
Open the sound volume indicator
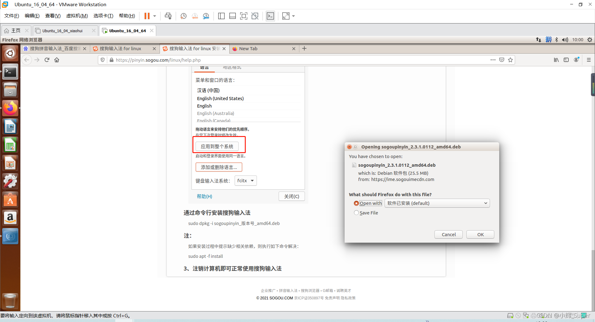point(565,40)
